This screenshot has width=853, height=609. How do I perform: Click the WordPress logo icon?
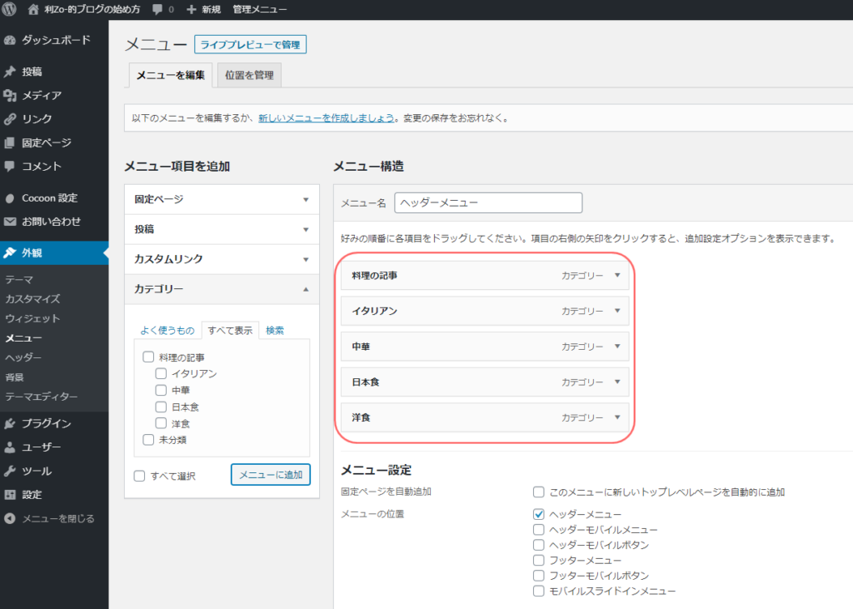10,9
